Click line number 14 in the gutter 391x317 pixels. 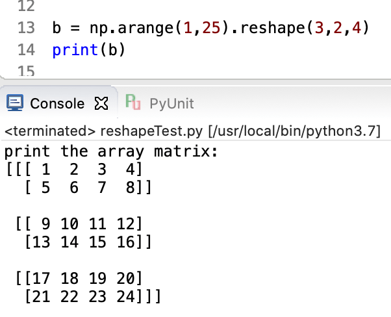pyautogui.click(x=26, y=49)
